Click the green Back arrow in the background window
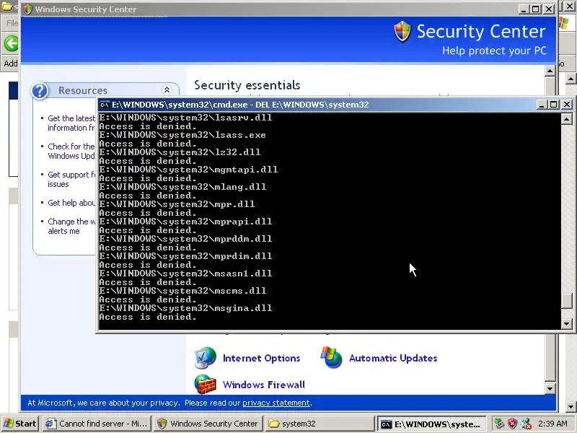The width and height of the screenshot is (577, 433). point(11,43)
